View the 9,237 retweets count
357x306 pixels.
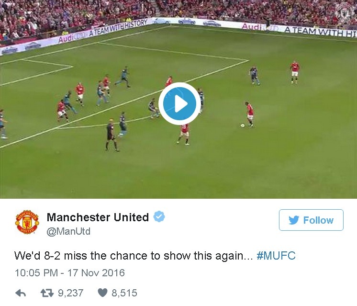click(x=70, y=293)
